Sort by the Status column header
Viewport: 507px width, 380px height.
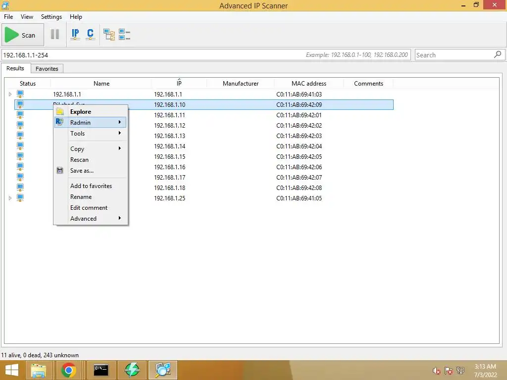(x=28, y=83)
